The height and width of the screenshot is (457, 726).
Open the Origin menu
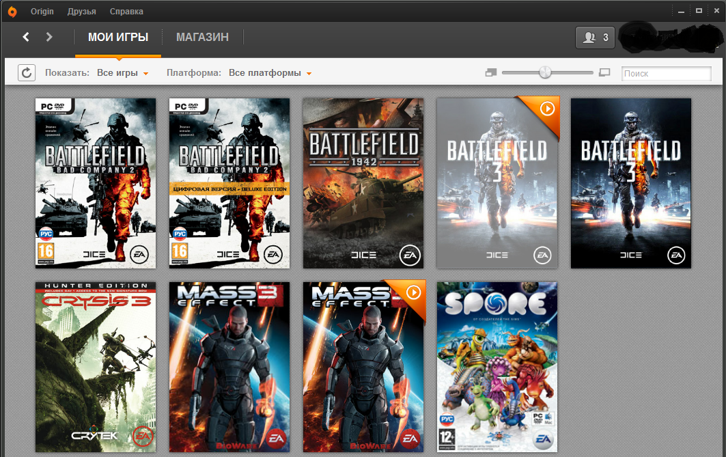pos(42,12)
